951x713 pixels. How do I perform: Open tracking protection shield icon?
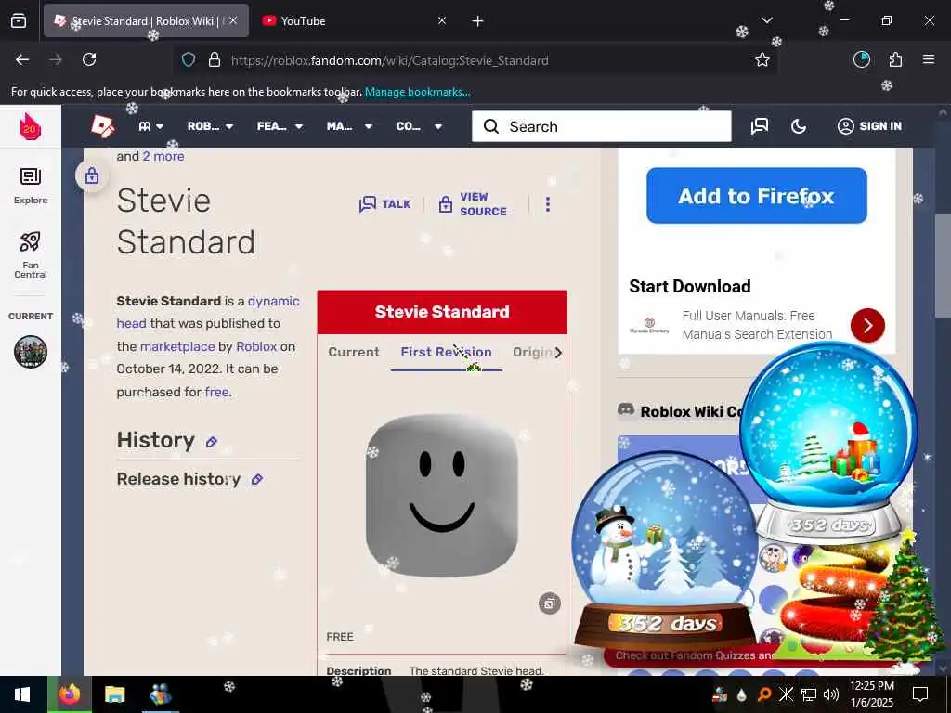pos(189,59)
